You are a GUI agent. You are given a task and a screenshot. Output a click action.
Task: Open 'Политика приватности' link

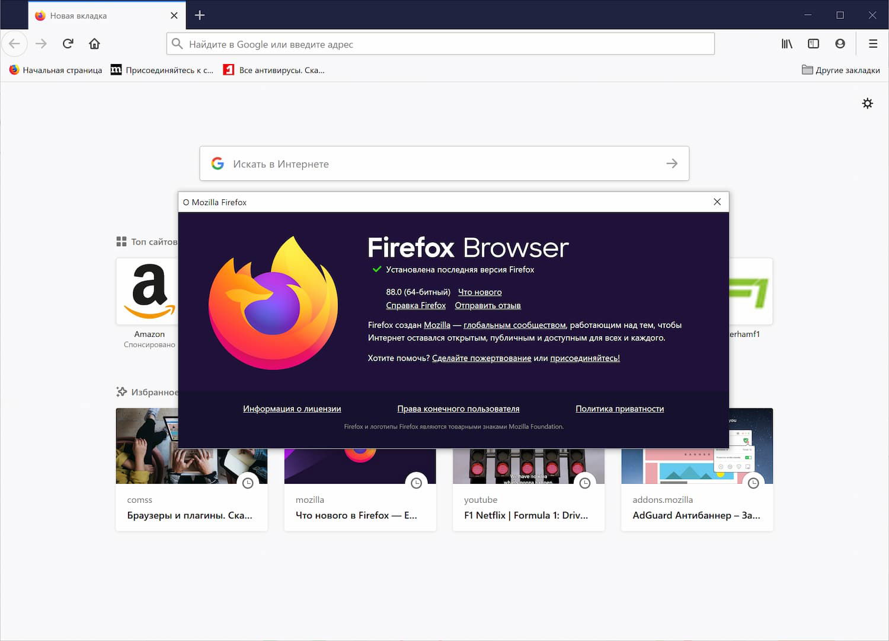pos(620,409)
